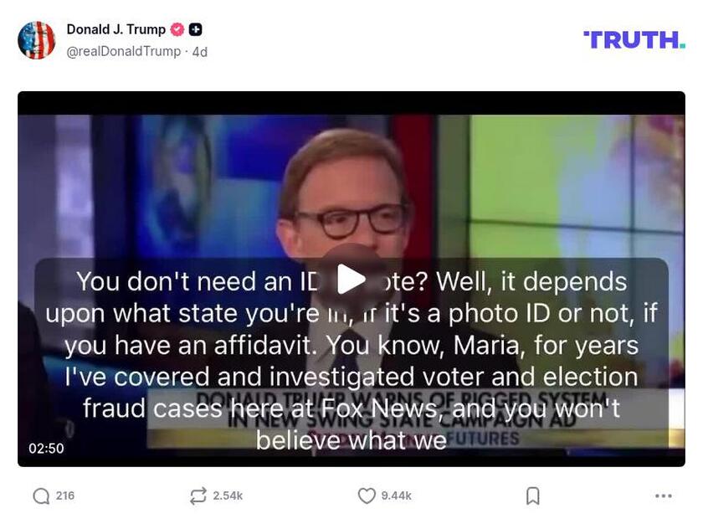
Task: Open the reply comment icon
Action: 41,496
